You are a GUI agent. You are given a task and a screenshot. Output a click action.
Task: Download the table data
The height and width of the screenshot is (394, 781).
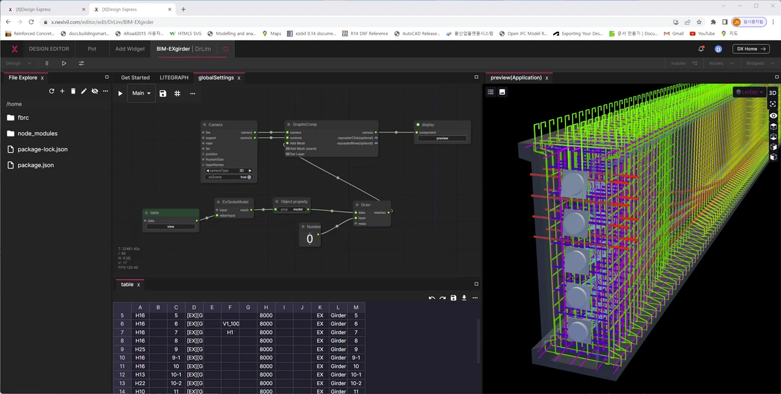(x=464, y=298)
